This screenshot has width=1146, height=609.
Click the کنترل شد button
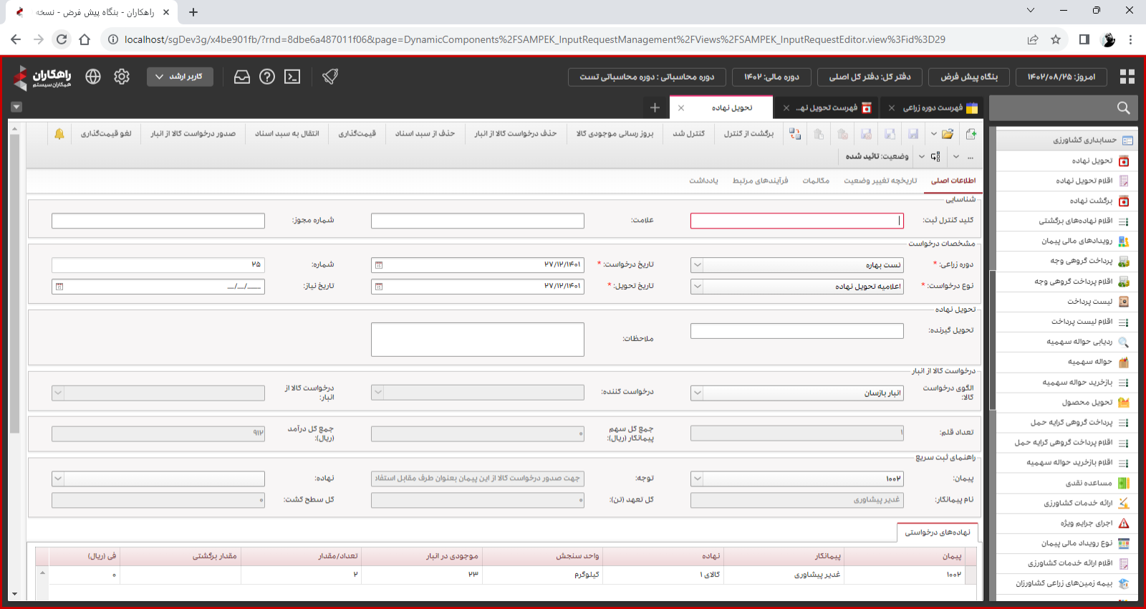[x=688, y=134]
